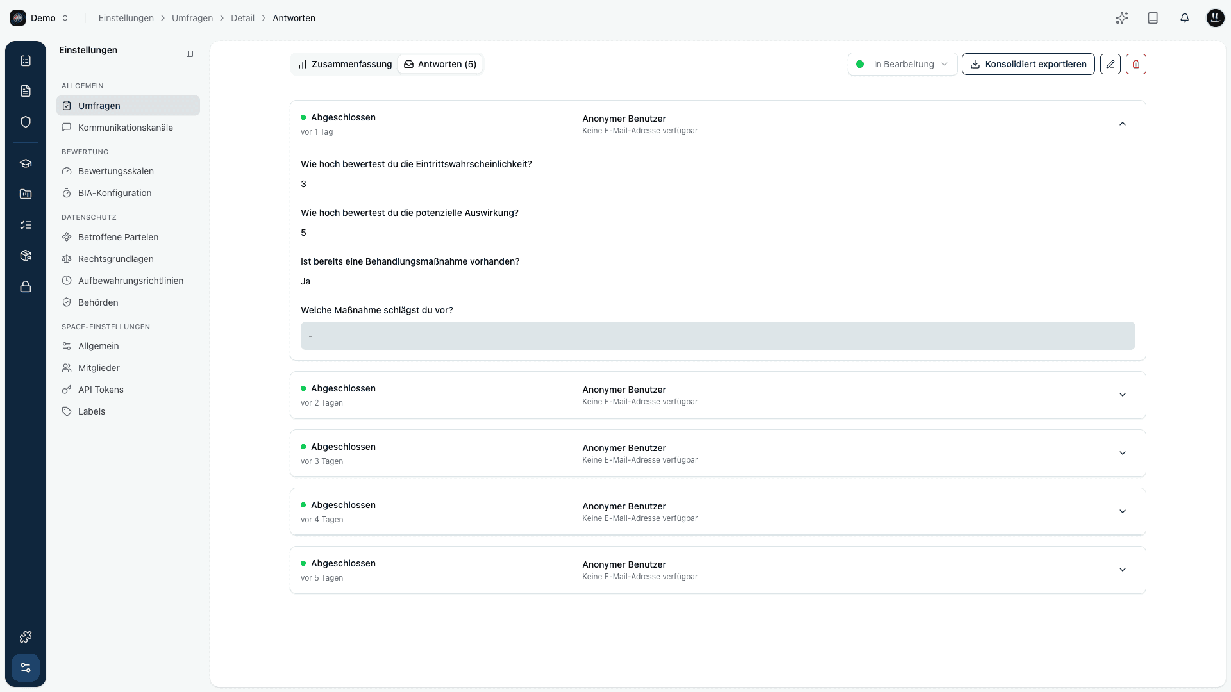Open the Demo workspace switcher
1231x692 pixels.
[x=40, y=18]
